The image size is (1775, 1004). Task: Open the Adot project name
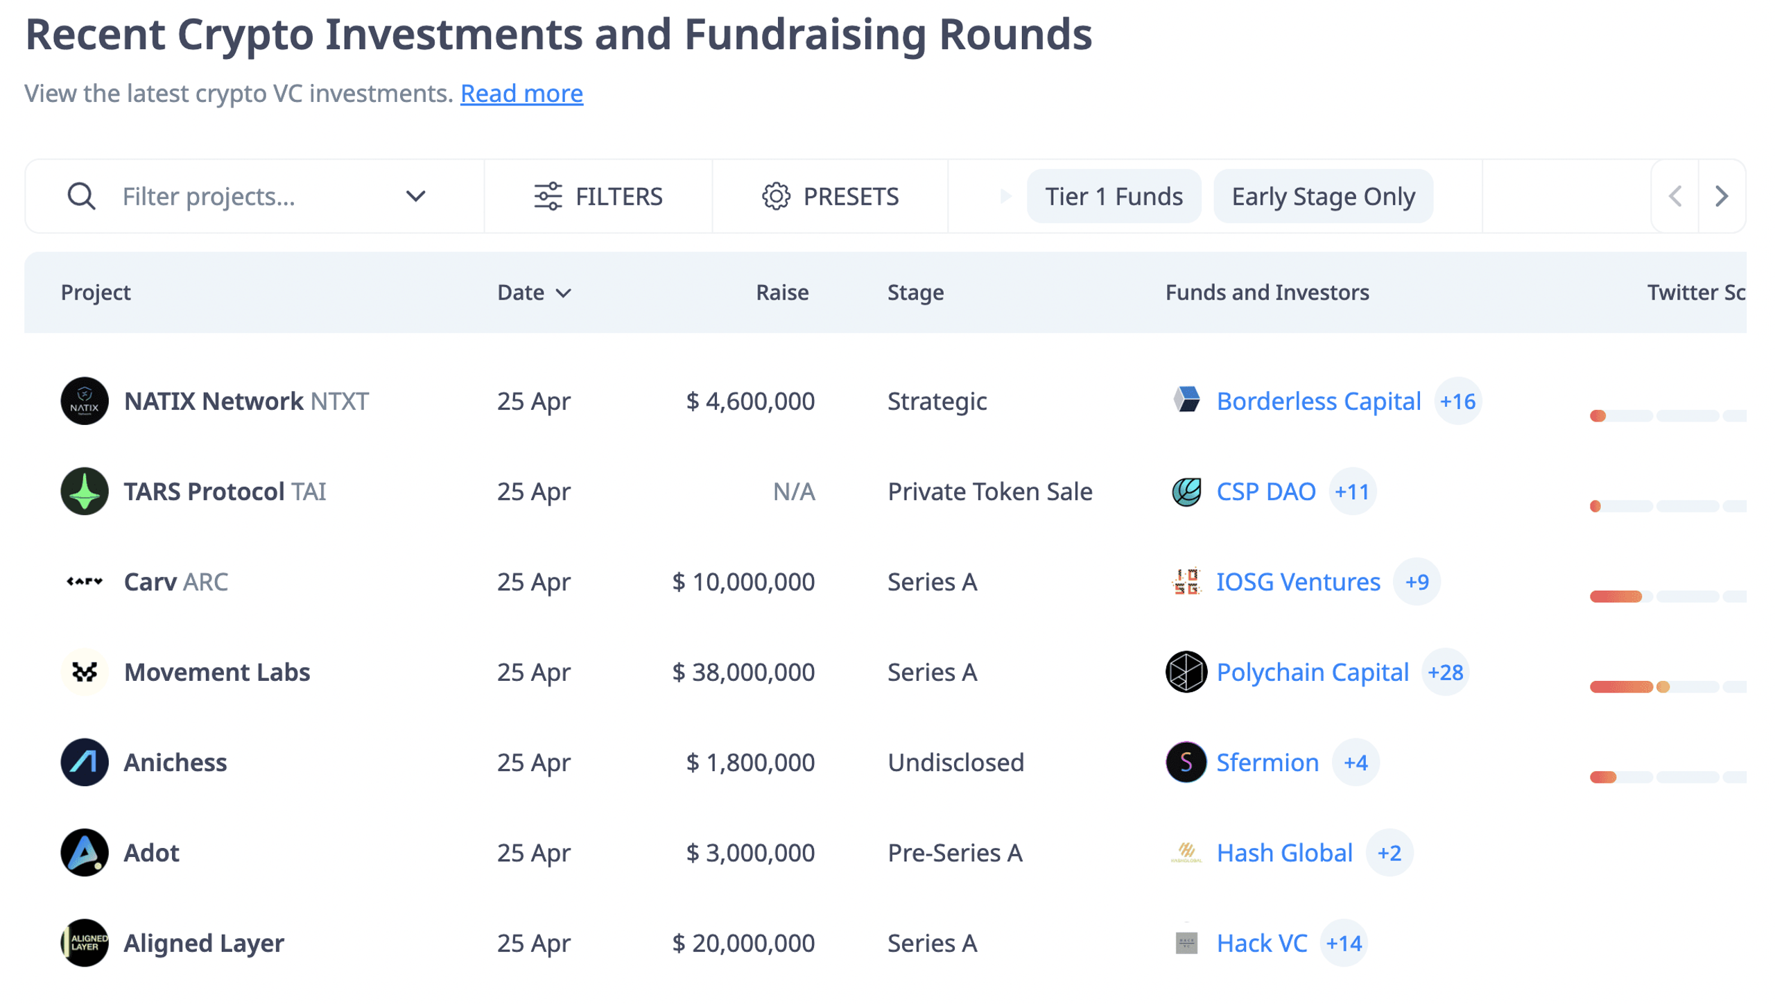(151, 851)
